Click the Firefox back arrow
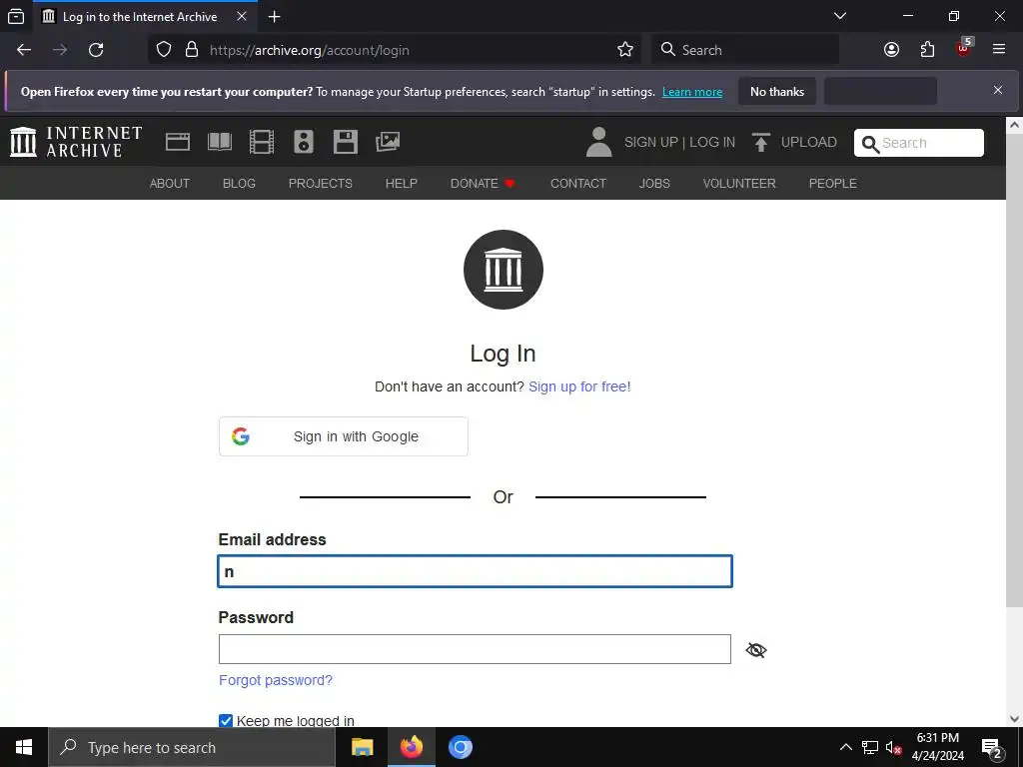The width and height of the screenshot is (1023, 767). 24,50
